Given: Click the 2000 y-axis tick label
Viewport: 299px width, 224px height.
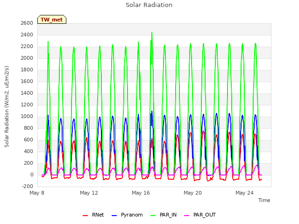Looking at the screenshot, I should click(27, 58).
